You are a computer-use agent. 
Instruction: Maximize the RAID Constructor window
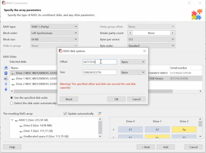[x=189, y=3]
